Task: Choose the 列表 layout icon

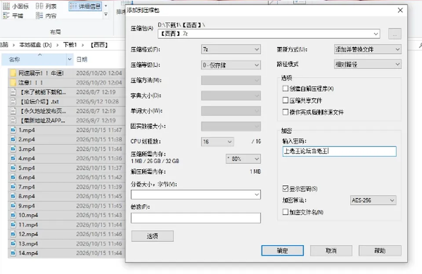Action: click(39, 6)
